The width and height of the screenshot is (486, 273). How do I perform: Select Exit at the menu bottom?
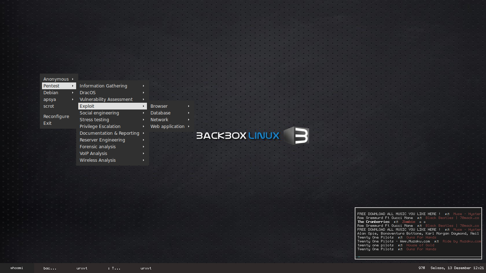(x=47, y=123)
